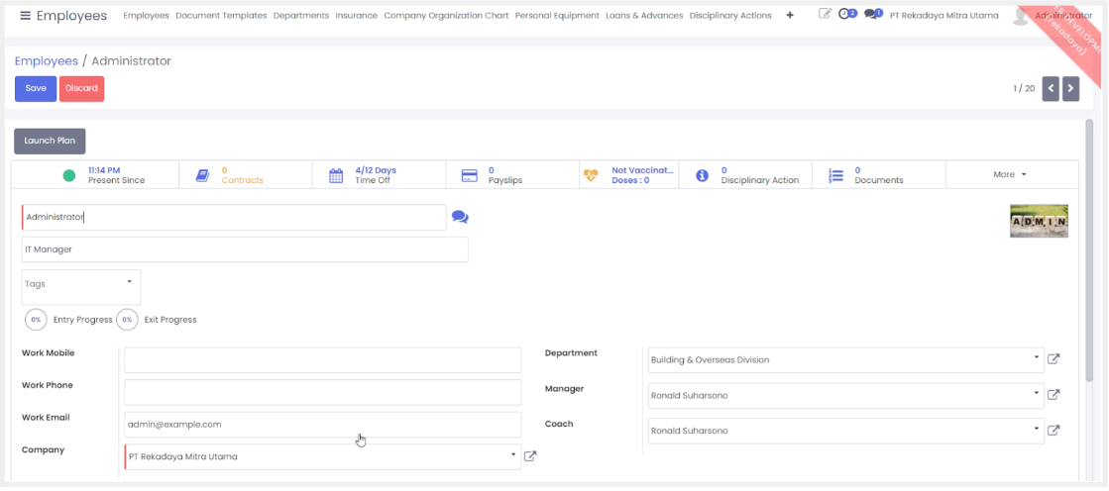Toggle the green presence status indicator

[69, 175]
